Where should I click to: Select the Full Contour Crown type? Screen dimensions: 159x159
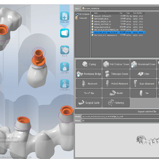pyautogui.click(x=116, y=64)
